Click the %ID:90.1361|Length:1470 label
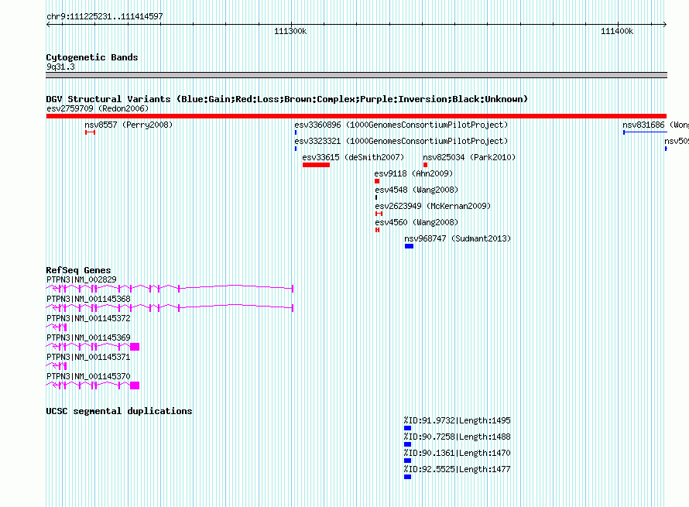The image size is (689, 507). click(x=458, y=453)
